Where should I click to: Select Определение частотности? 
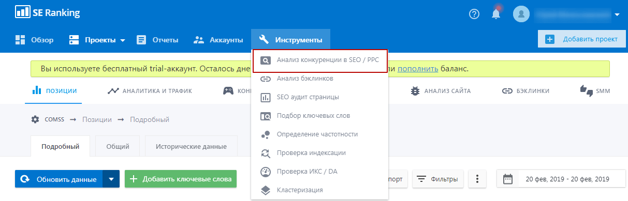click(x=319, y=134)
